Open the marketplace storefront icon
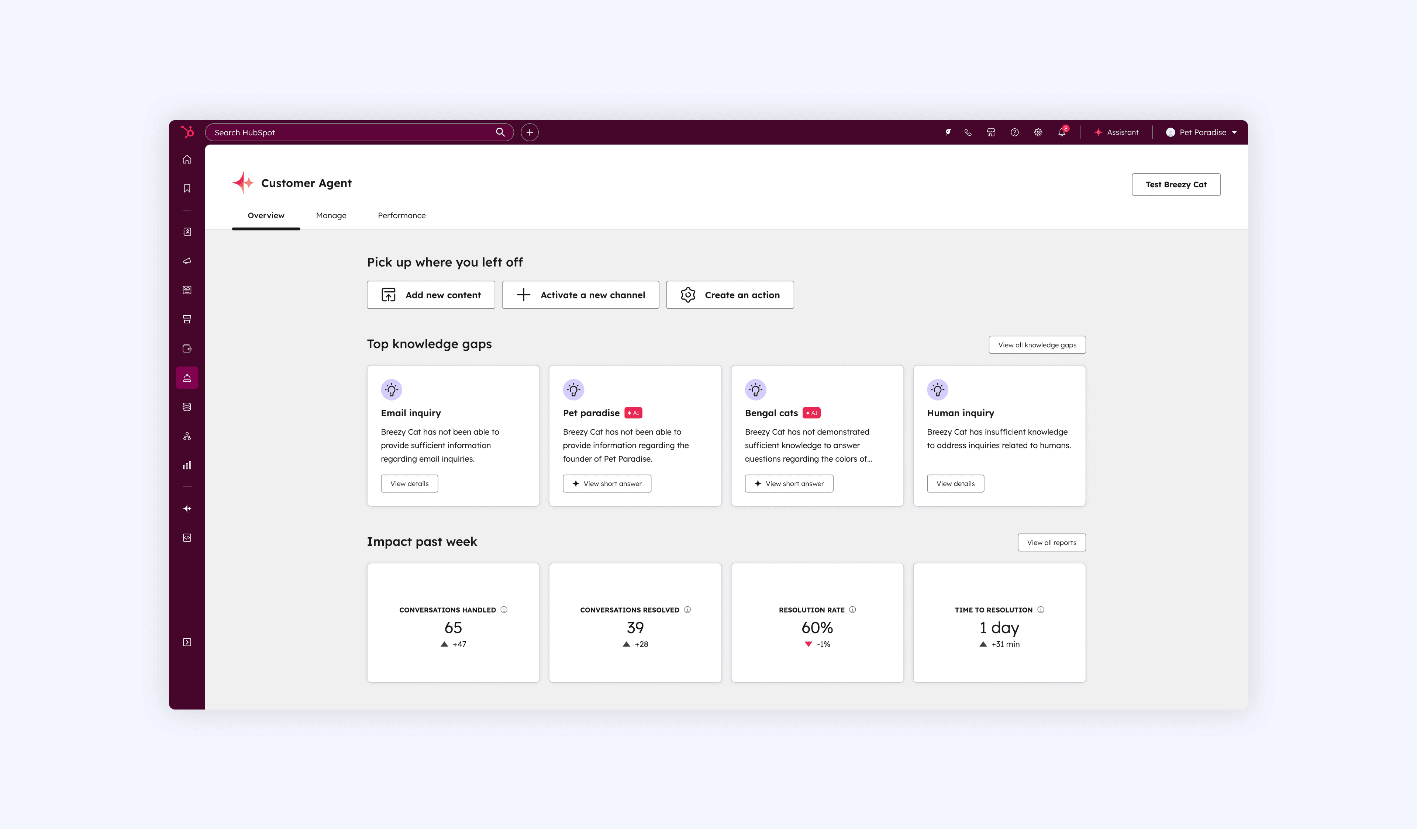Image resolution: width=1417 pixels, height=829 pixels. (x=991, y=133)
